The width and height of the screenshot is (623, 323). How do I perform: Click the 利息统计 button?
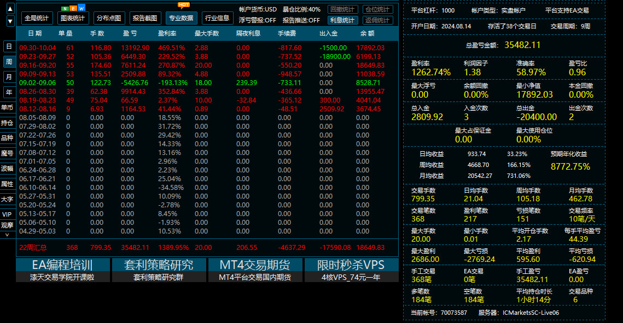pyautogui.click(x=342, y=20)
